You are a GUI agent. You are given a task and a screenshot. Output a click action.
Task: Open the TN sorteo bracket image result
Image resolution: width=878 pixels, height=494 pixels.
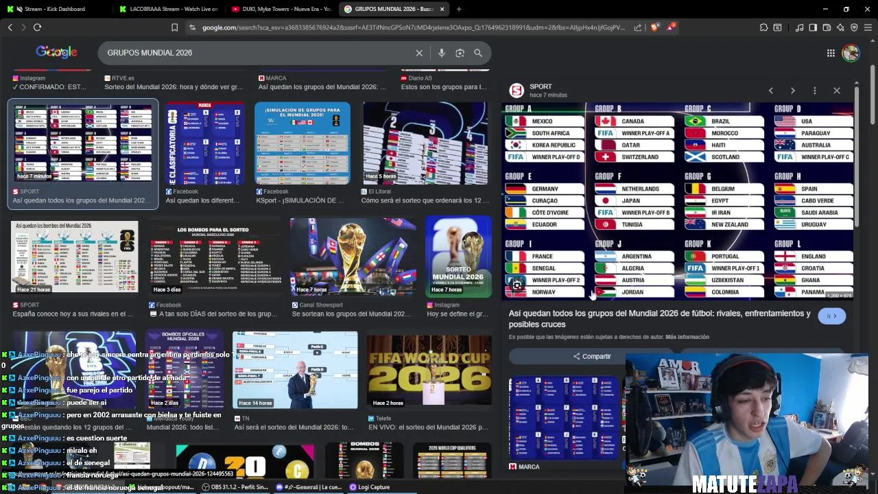tap(295, 370)
